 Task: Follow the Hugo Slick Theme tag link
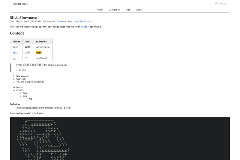click(x=82, y=21)
